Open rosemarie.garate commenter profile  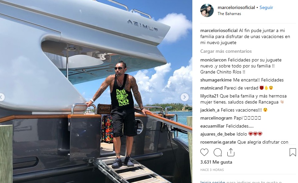[218, 142]
